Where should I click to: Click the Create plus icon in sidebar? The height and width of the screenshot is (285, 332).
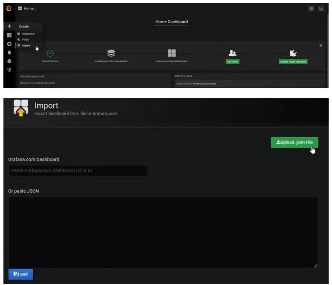9,26
